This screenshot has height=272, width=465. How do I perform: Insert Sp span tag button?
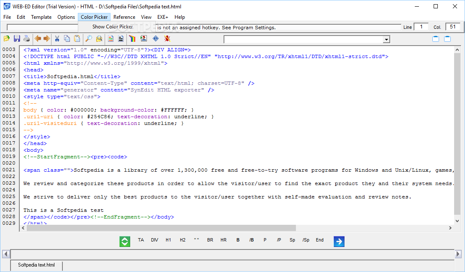pyautogui.click(x=293, y=240)
